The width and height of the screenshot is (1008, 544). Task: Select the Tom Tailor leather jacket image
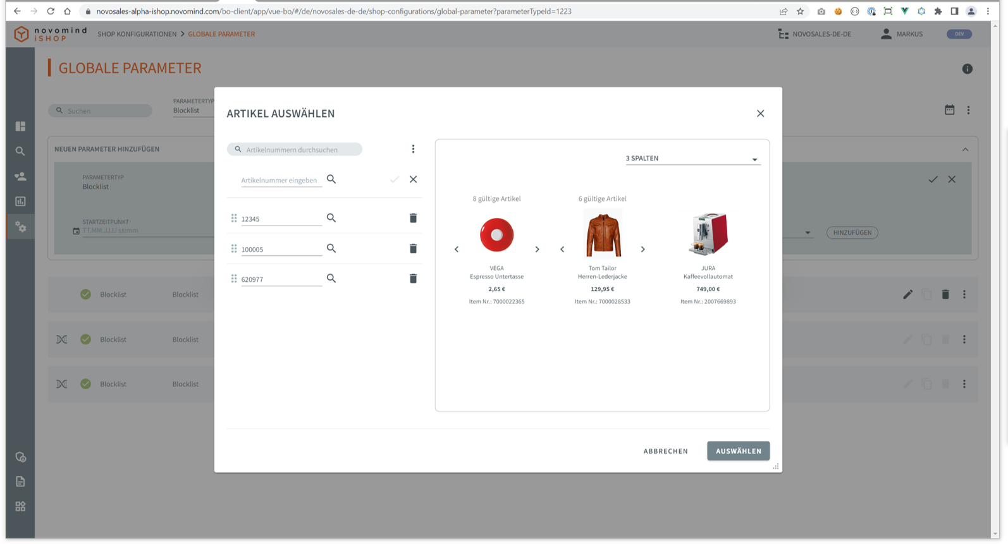603,234
